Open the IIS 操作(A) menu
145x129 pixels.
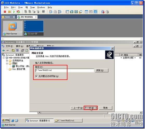20,46
